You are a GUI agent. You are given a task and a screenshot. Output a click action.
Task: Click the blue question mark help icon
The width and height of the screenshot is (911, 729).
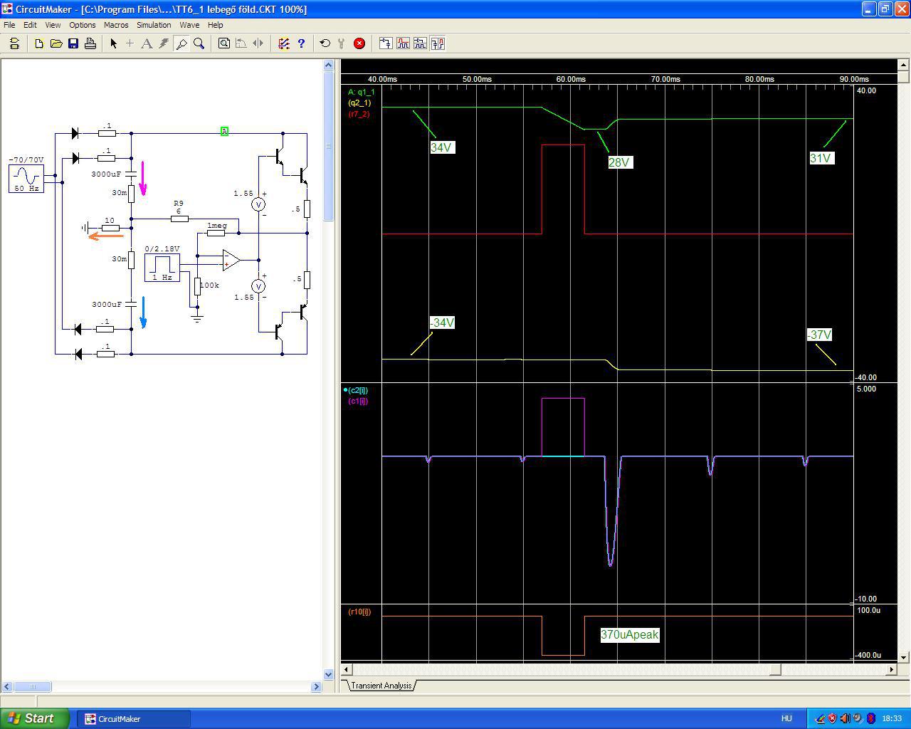pyautogui.click(x=301, y=43)
